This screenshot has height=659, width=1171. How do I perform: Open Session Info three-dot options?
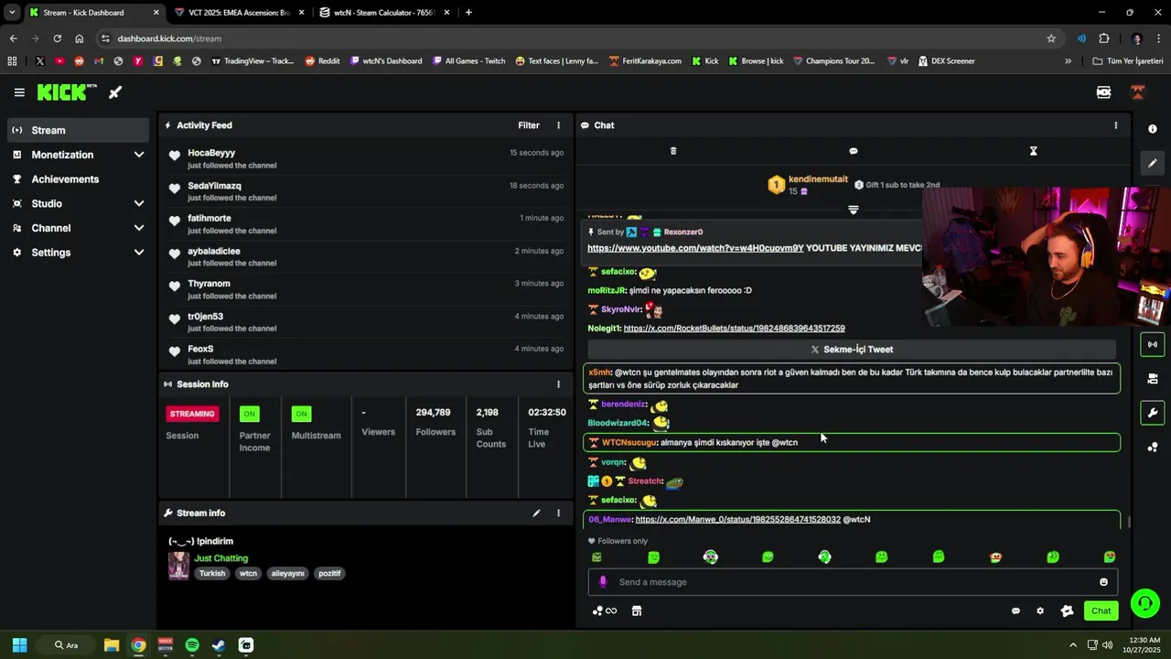(558, 384)
